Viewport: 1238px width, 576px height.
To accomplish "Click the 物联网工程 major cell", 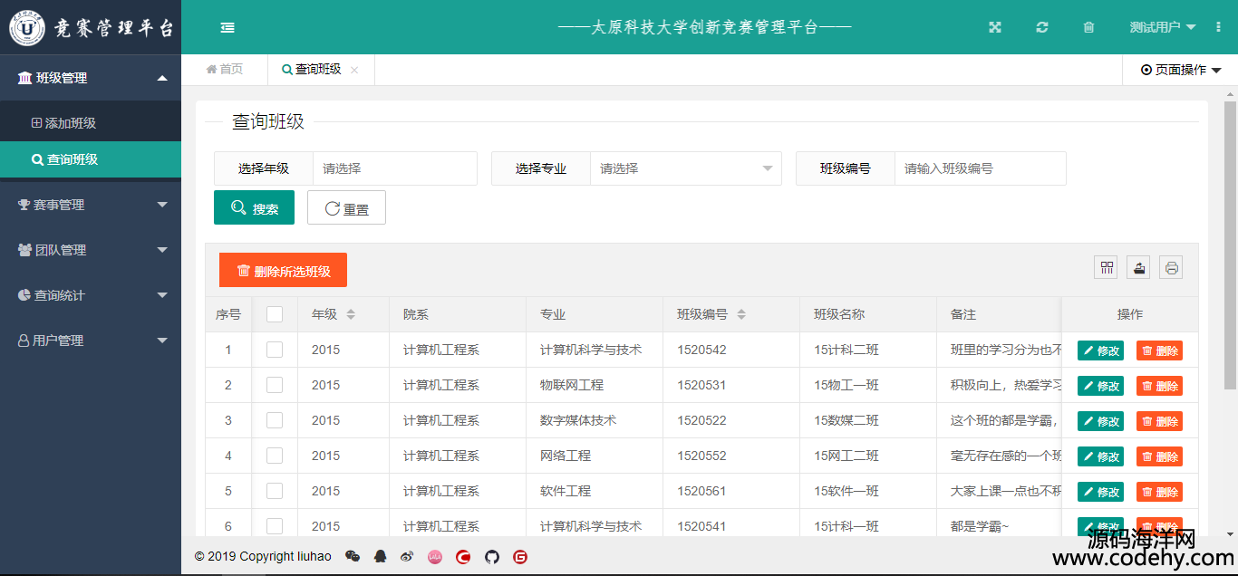I will click(x=594, y=385).
